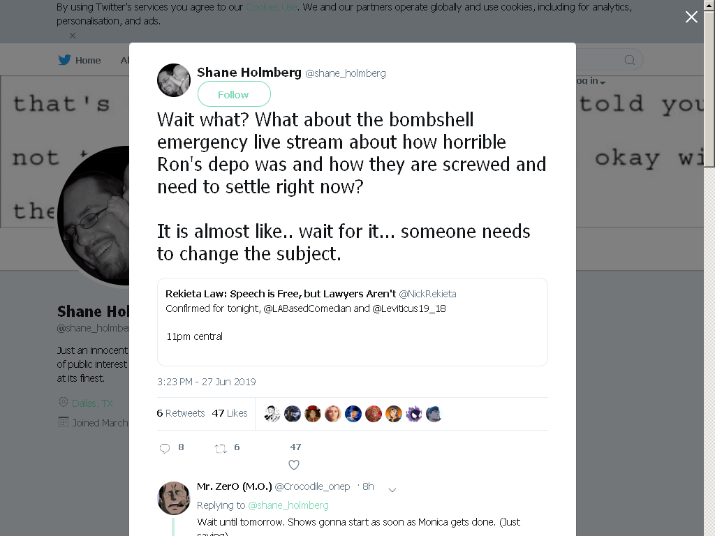This screenshot has width=715, height=536.
Task: Open the 3:23 PM 27 Jun 2019 timestamp
Action: 207,382
